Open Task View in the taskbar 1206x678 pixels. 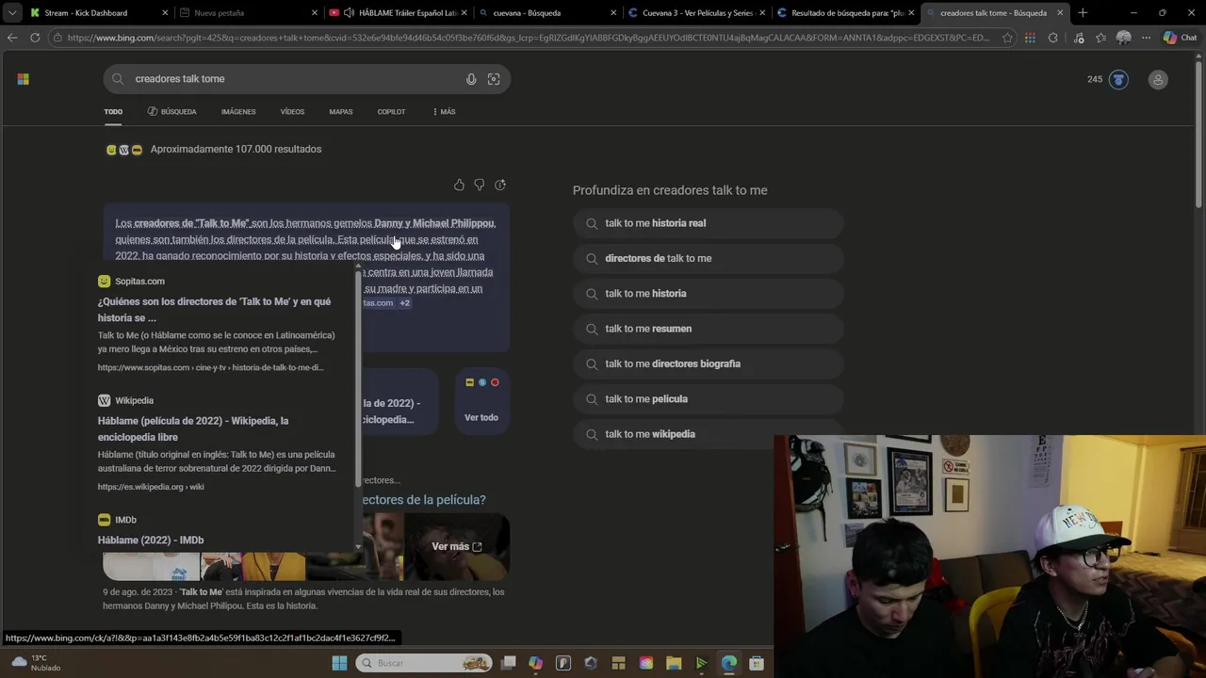click(x=509, y=663)
